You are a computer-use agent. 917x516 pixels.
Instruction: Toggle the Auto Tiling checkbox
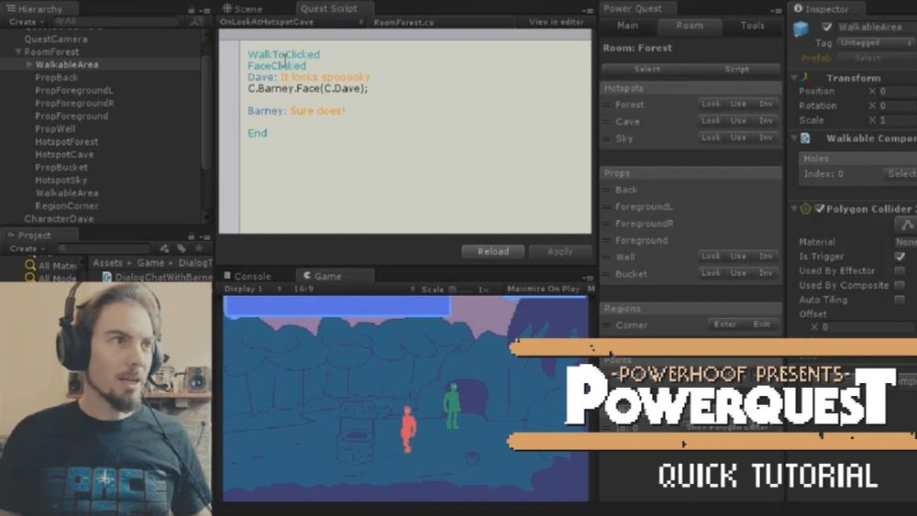900,300
